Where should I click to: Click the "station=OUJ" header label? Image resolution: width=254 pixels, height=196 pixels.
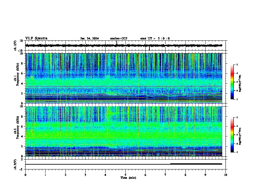click(x=119, y=38)
